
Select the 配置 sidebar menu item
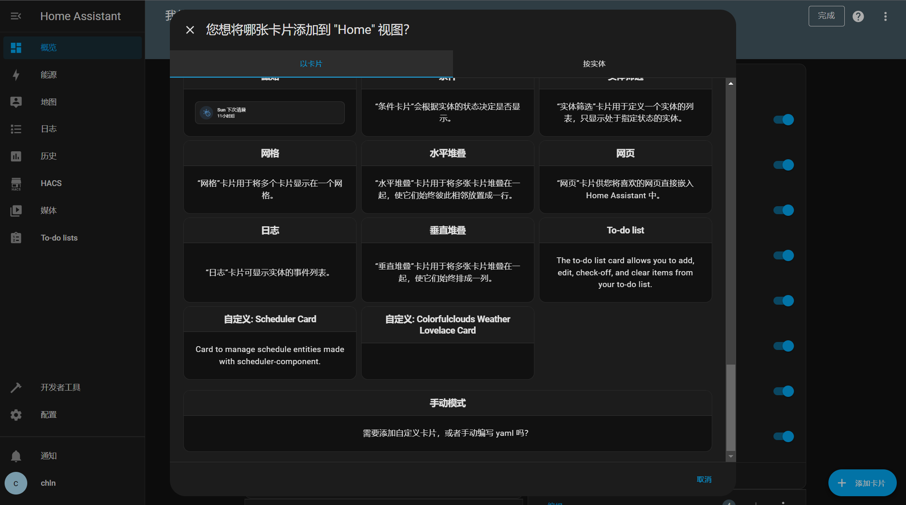tap(73, 414)
